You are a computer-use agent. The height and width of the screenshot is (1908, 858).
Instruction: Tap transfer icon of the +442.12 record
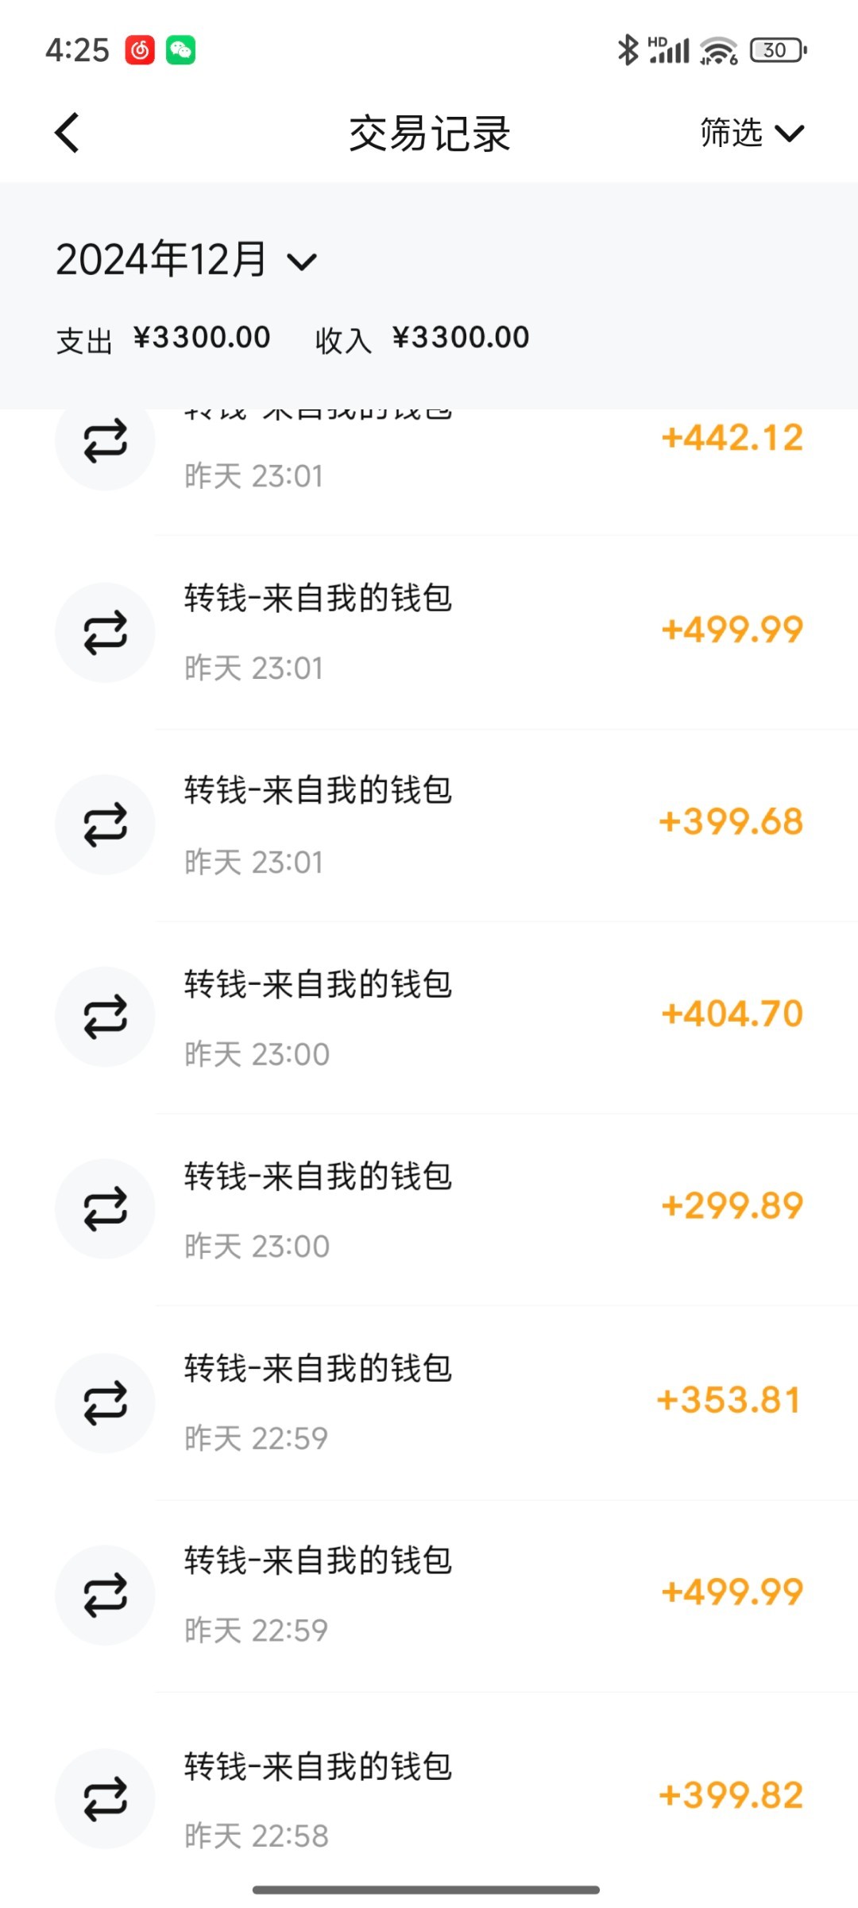(x=105, y=441)
